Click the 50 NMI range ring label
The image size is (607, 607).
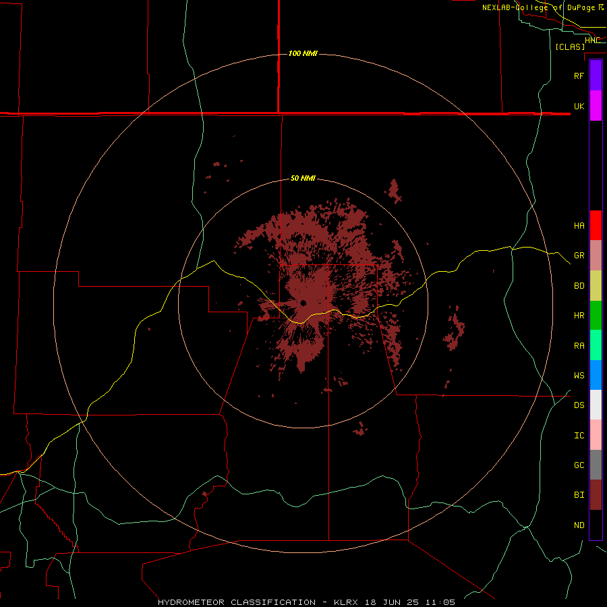303,178
